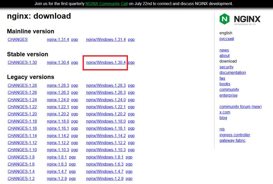Download nginx-1.6.3
This screenshot has height=184, width=273.
click(57, 164)
